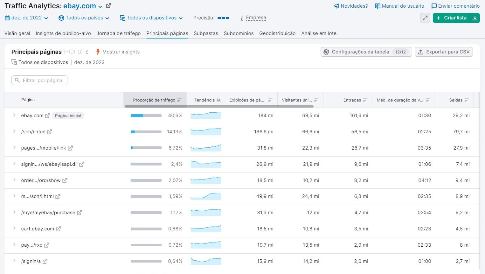Click the Enviar comentário speech bubble icon
Screen dimensions: 485x274
[x=434, y=6]
